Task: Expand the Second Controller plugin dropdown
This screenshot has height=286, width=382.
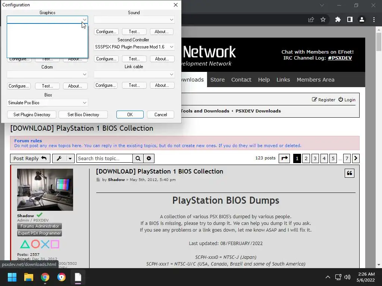Action: (x=134, y=47)
